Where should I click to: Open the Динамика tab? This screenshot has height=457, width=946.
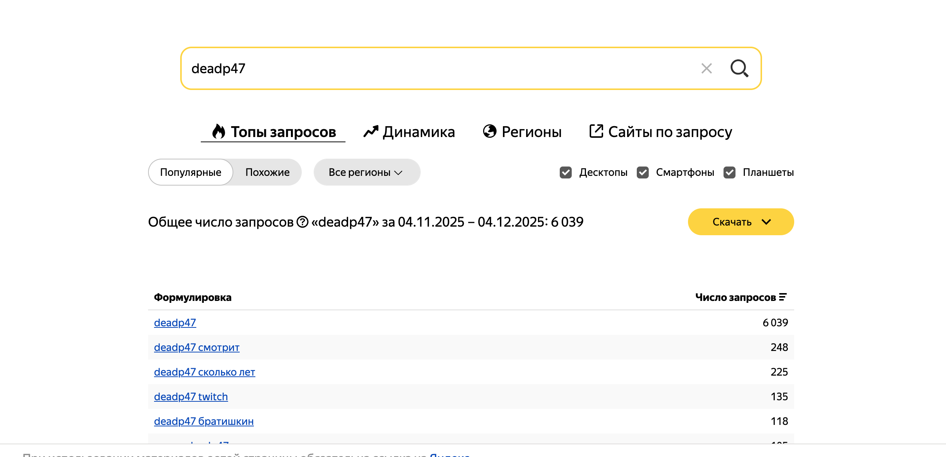(418, 132)
